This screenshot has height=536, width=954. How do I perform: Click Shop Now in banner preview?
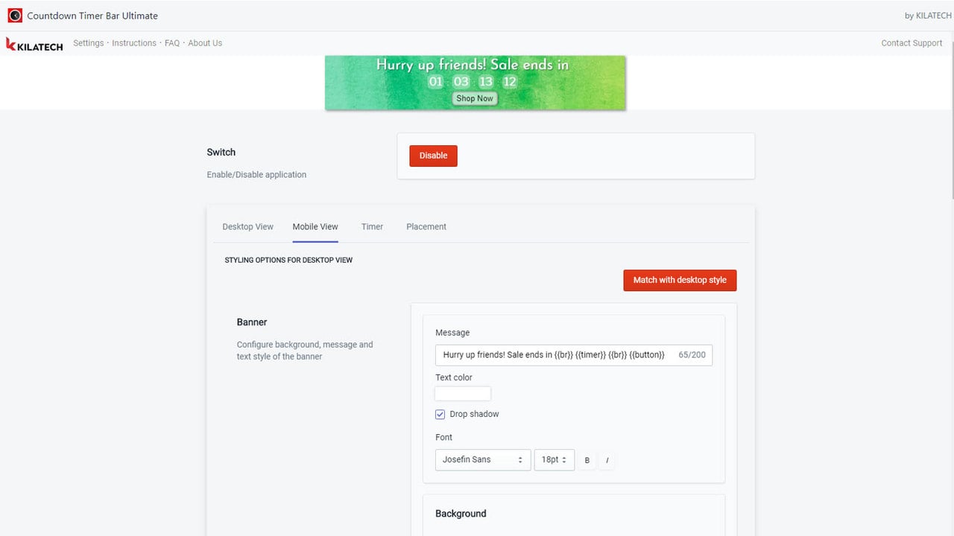pyautogui.click(x=475, y=98)
